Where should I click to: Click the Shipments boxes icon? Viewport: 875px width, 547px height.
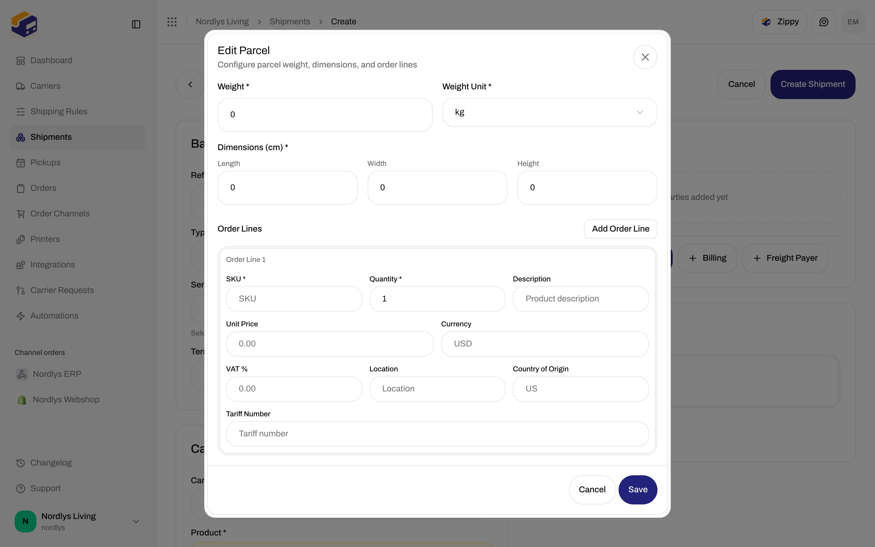click(x=21, y=137)
